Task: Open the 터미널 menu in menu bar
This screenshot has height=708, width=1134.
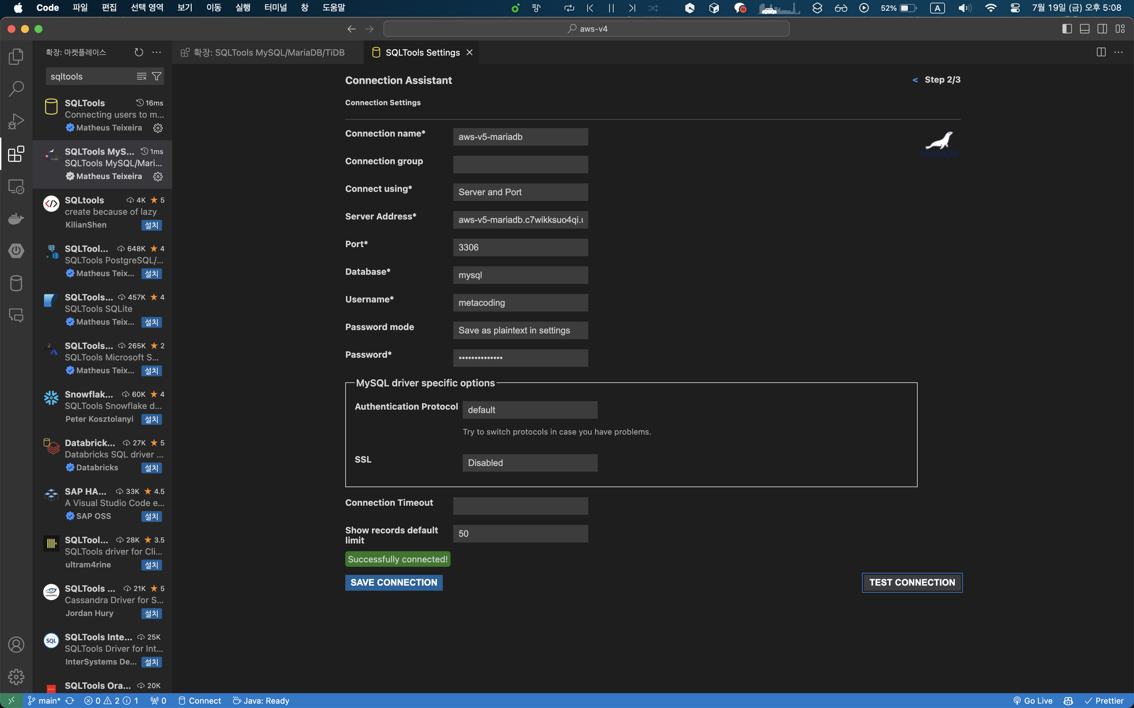Action: (275, 7)
